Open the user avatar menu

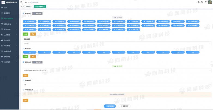[x=210, y=2]
